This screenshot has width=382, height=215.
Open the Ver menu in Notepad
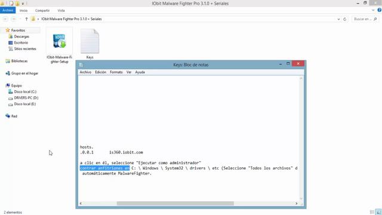(x=129, y=72)
